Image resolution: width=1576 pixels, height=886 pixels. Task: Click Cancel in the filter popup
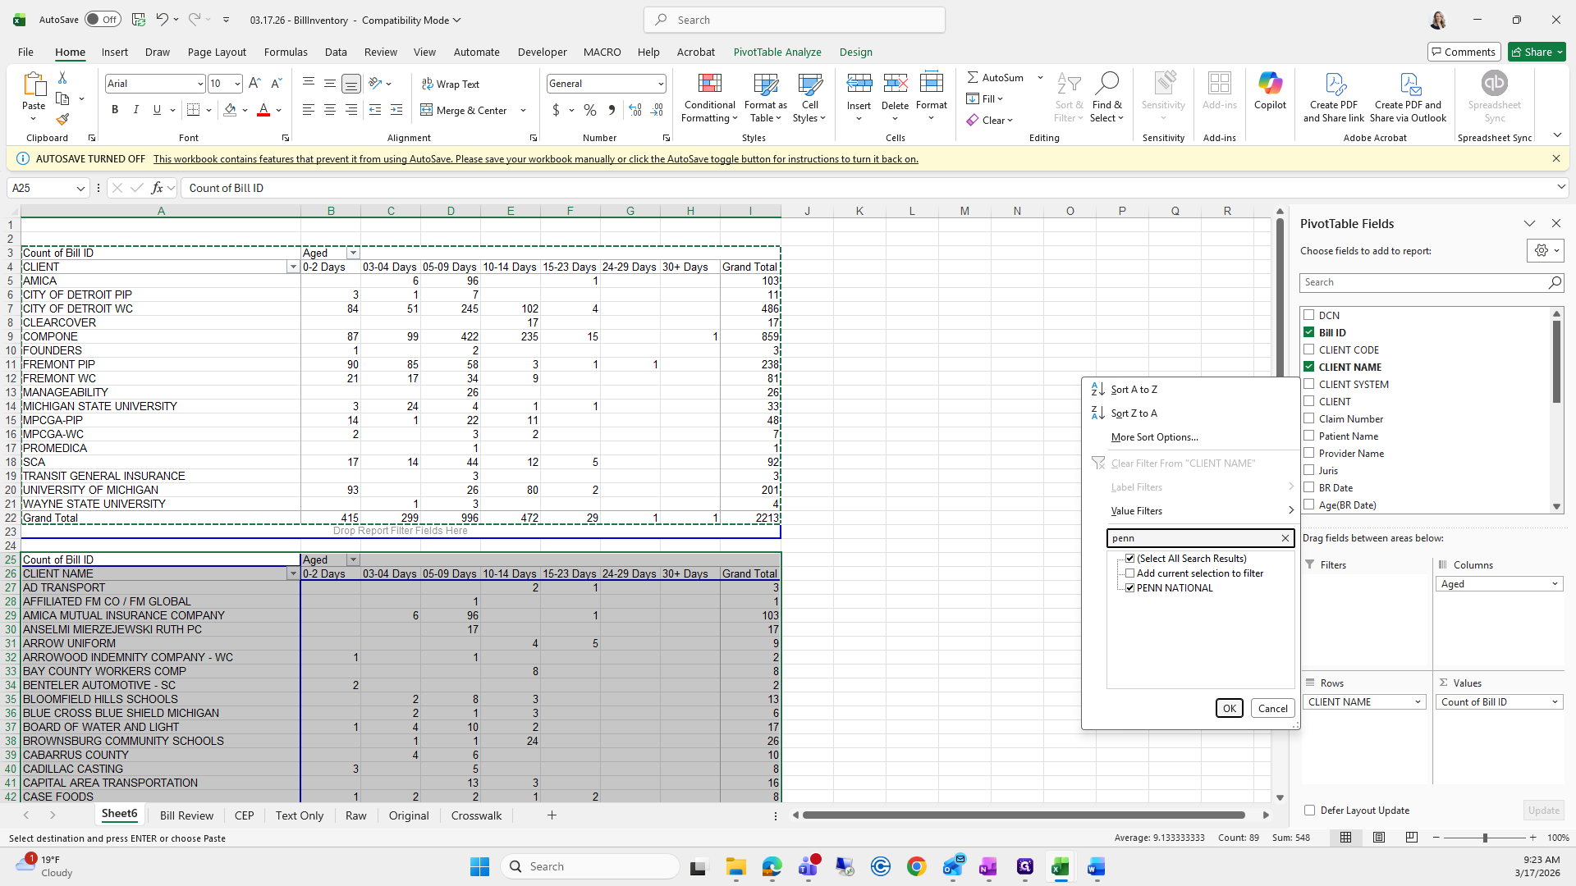tap(1272, 709)
